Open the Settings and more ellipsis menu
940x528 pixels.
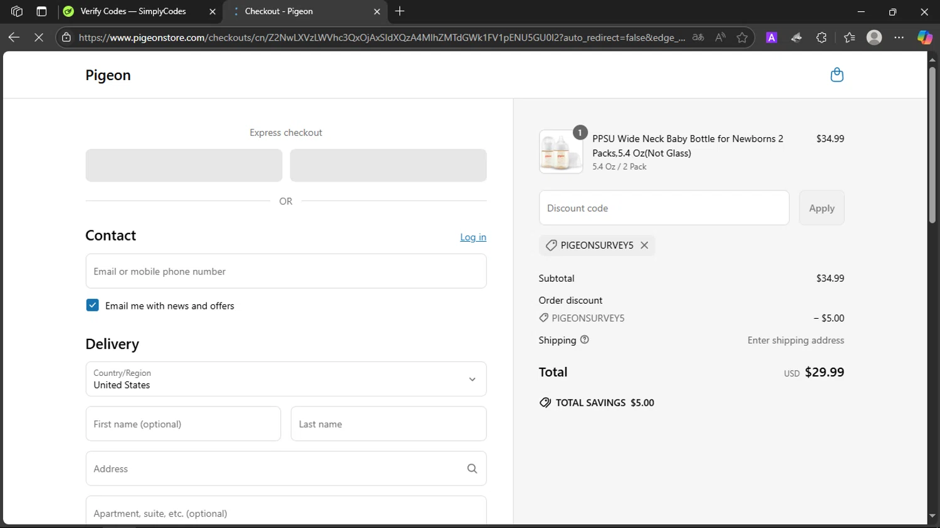click(899, 38)
